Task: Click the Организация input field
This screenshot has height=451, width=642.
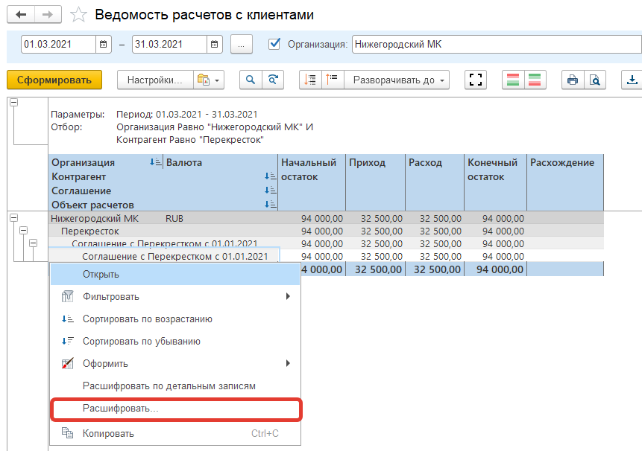Action: [x=495, y=44]
